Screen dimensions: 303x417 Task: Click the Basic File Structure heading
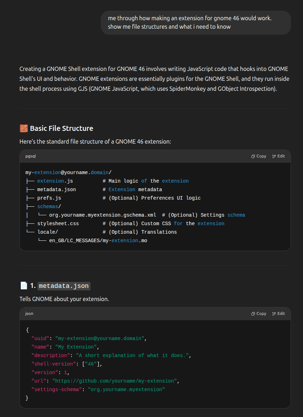pos(62,128)
